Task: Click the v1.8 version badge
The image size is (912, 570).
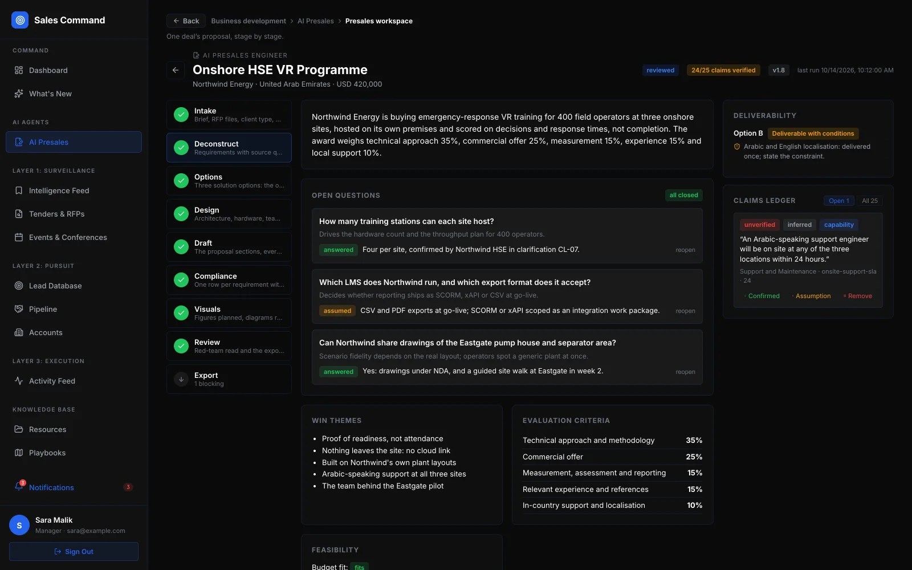Action: (779, 70)
